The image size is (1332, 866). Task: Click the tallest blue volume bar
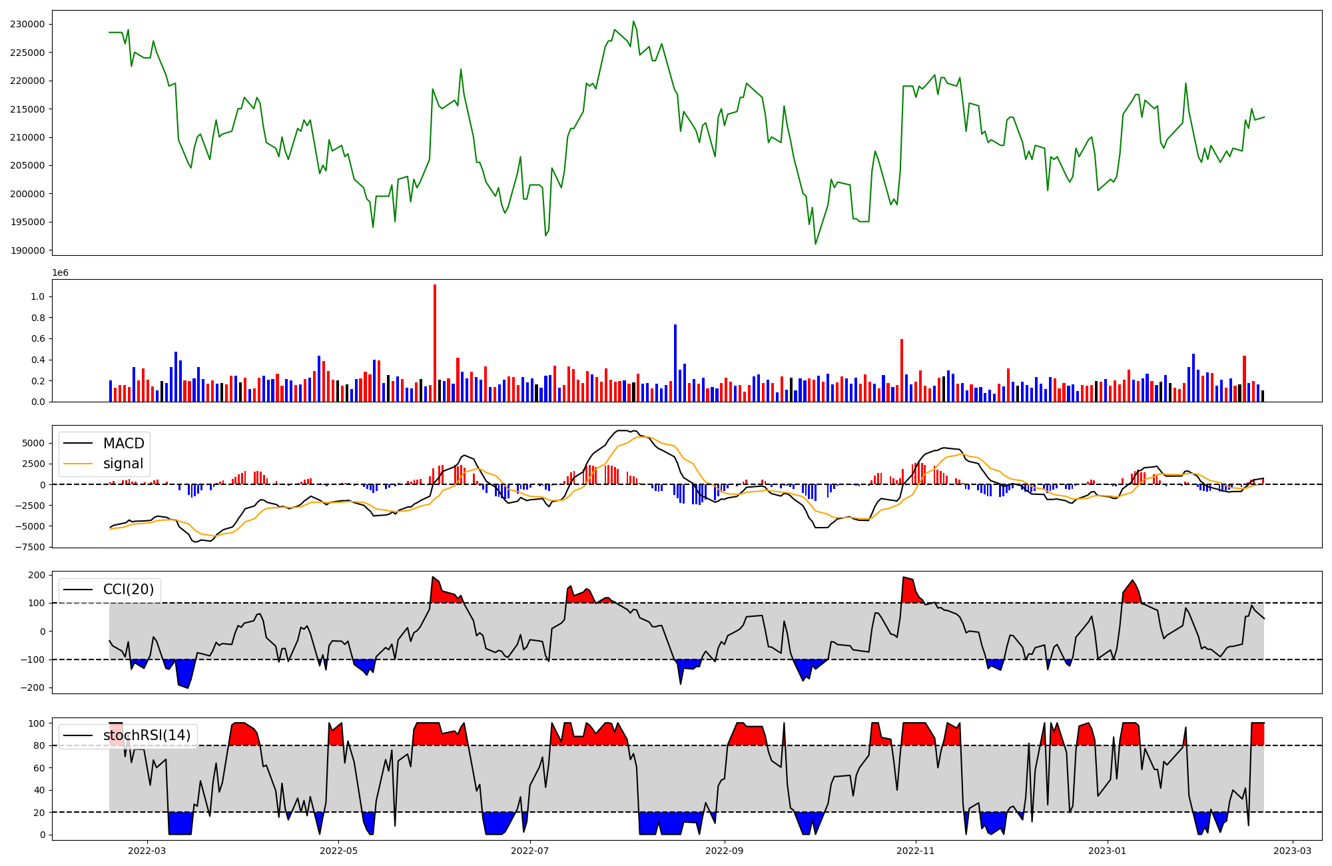[x=675, y=363]
